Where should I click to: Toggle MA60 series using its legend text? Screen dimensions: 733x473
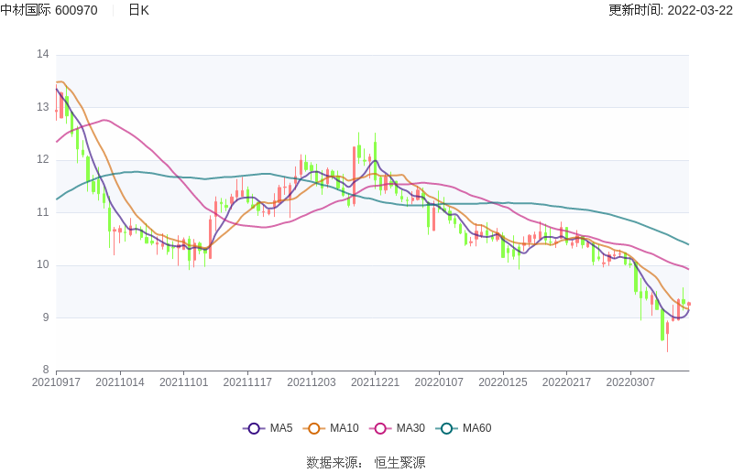[x=476, y=428]
